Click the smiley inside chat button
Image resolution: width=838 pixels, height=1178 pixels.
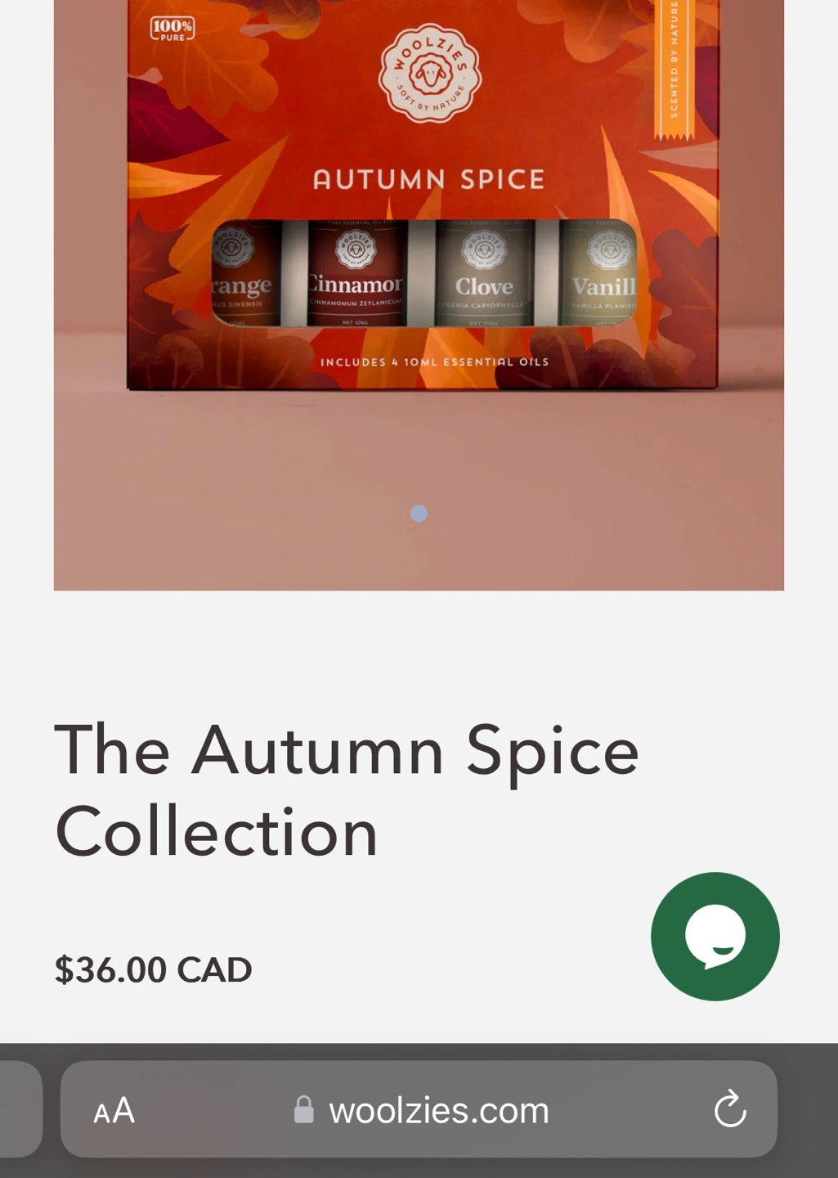point(715,936)
